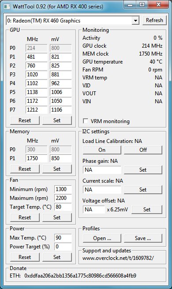Click the GPU P7 mV field 1106

point(60,110)
